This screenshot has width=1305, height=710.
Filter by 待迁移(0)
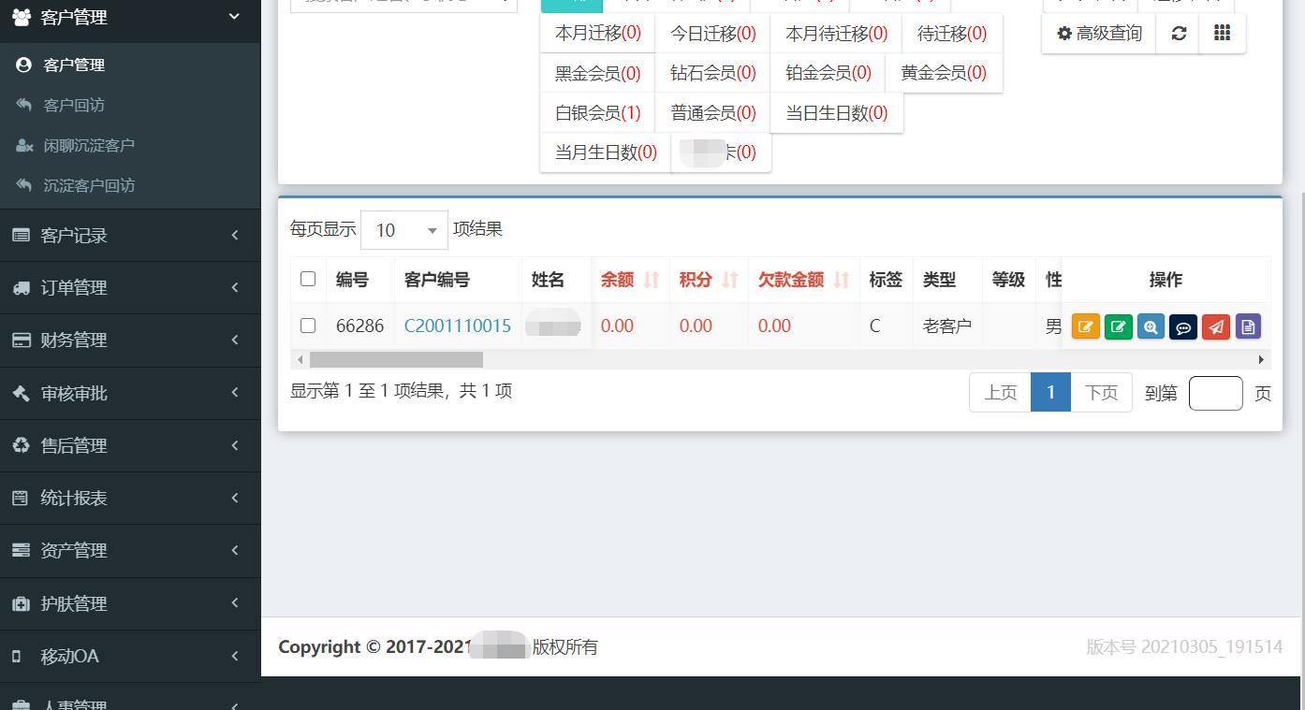(x=952, y=34)
